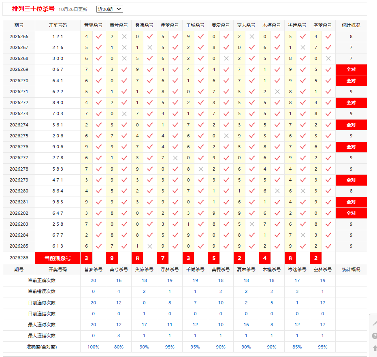The width and height of the screenshot is (377, 357).
Task: Click the X mark for 千城杀号 in row 2026278
Action: (x=201, y=169)
